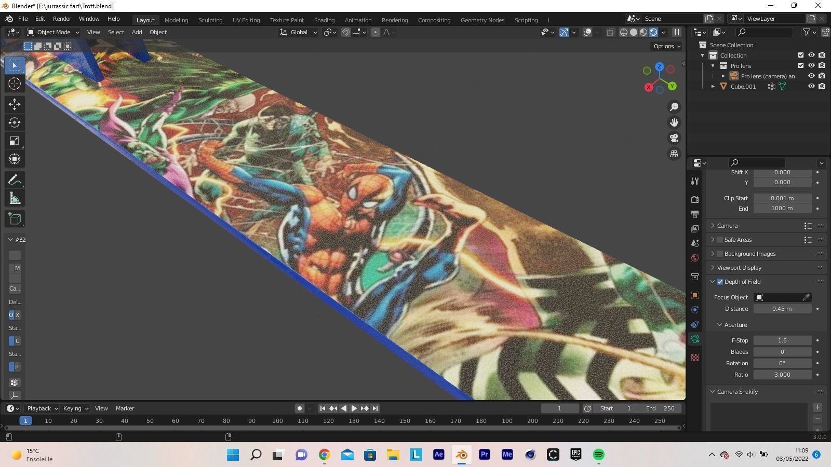Screen dimensions: 831x467
Task: Choose the Transform tool
Action: 15,159
